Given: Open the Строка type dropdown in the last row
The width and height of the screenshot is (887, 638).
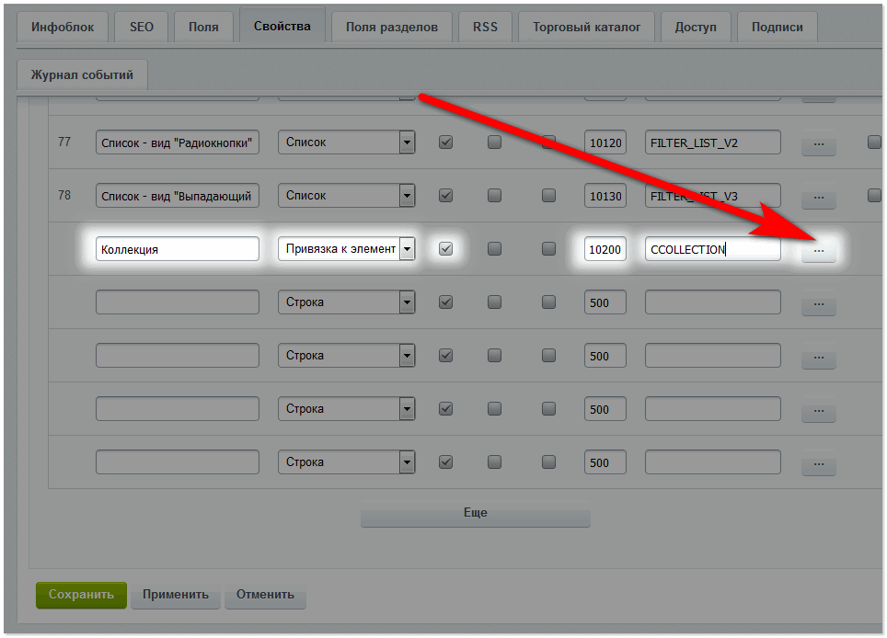Looking at the screenshot, I should coord(346,461).
